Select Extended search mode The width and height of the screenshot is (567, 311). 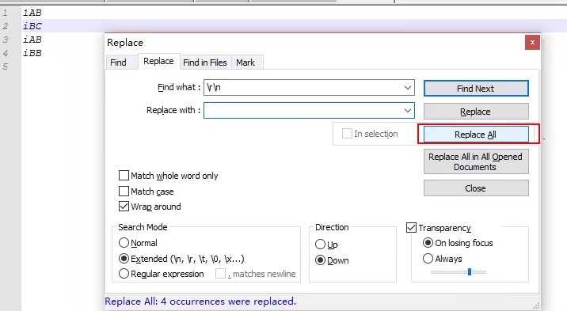coord(124,259)
